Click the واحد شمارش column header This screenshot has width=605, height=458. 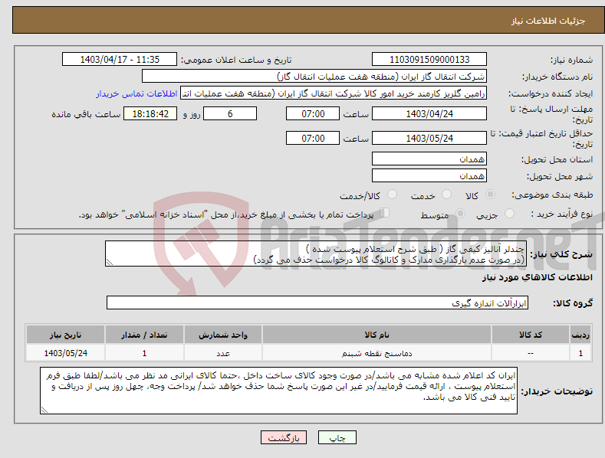(223, 335)
